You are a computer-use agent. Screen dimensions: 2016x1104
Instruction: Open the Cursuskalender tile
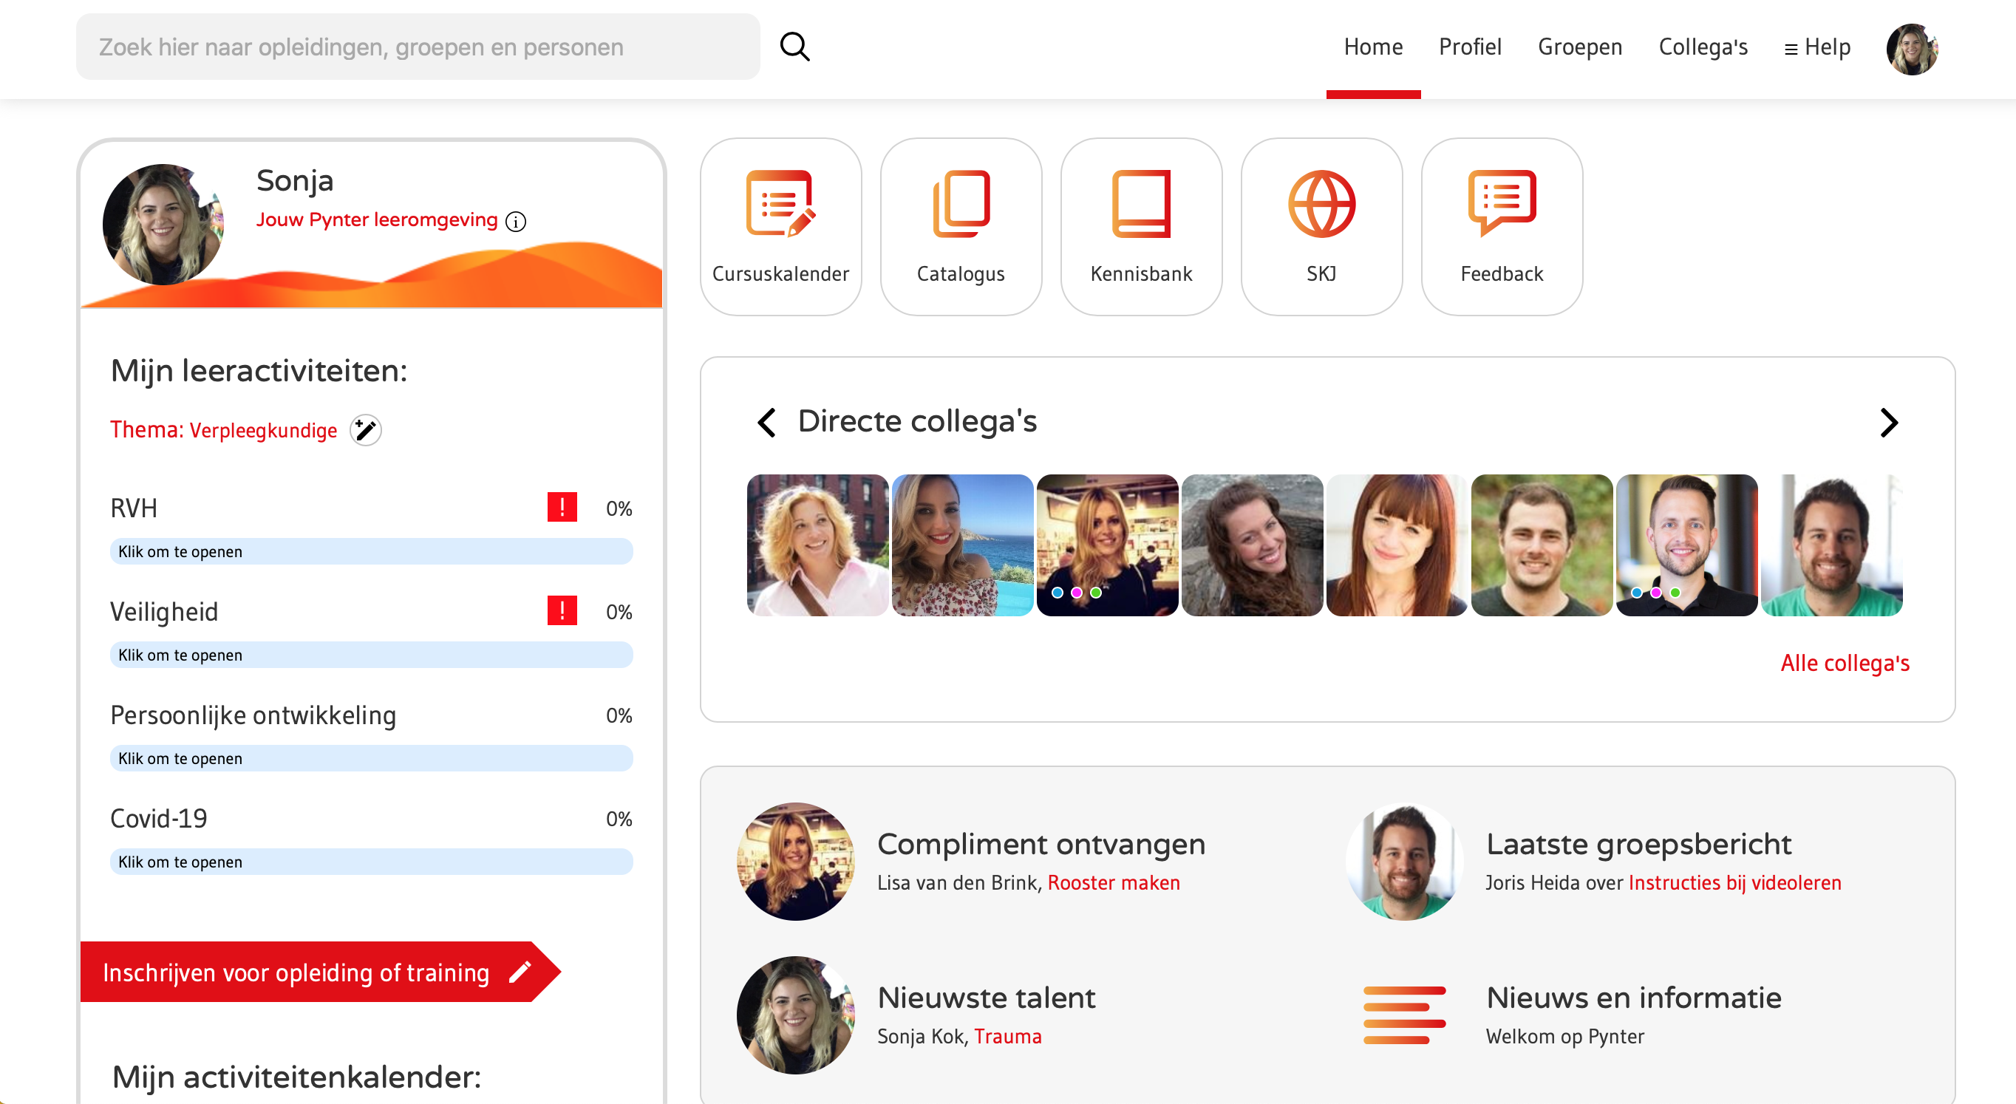[780, 227]
